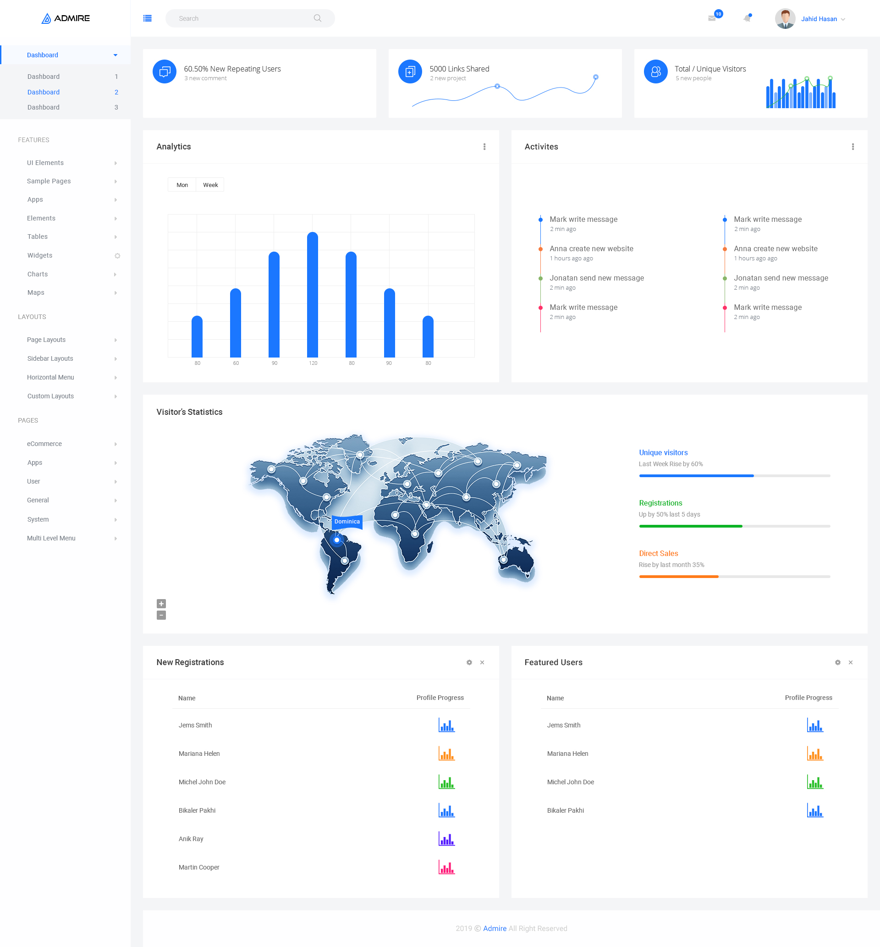Click the Unique visitors progress bar
The image size is (880, 947).
[x=734, y=476]
